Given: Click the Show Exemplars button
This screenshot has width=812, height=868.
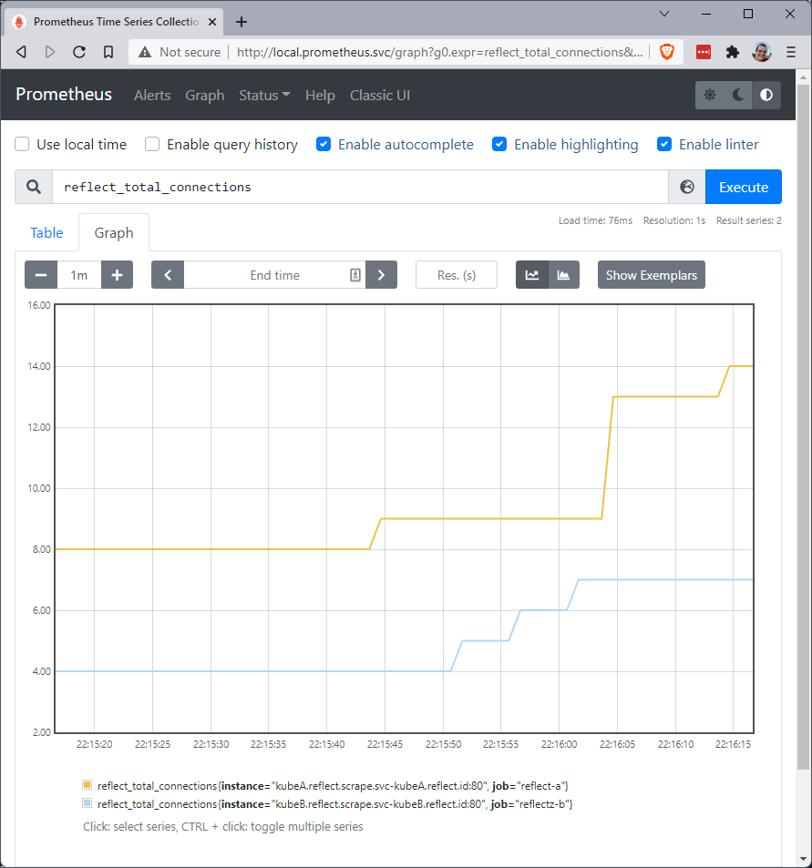Looking at the screenshot, I should pos(651,274).
